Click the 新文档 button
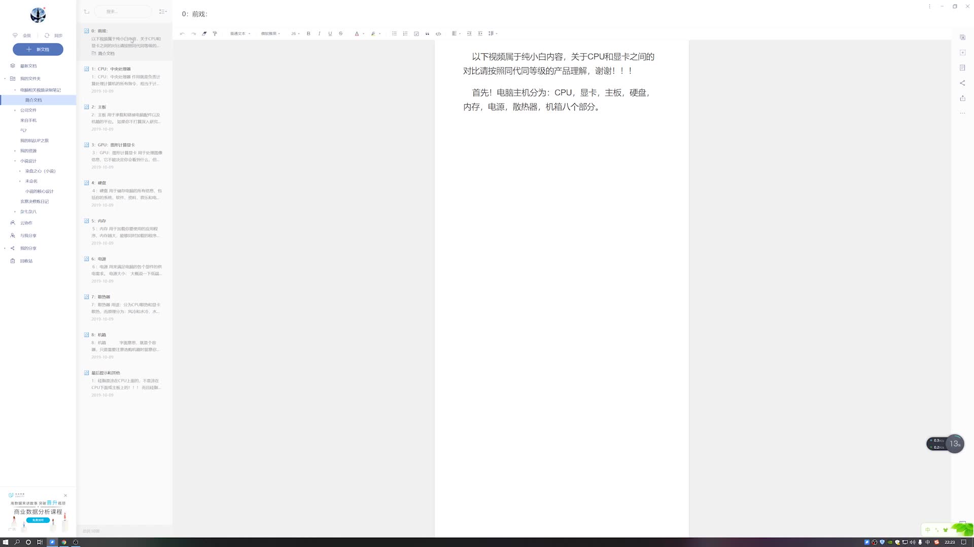Viewport: 974px width, 547px height. [38, 49]
